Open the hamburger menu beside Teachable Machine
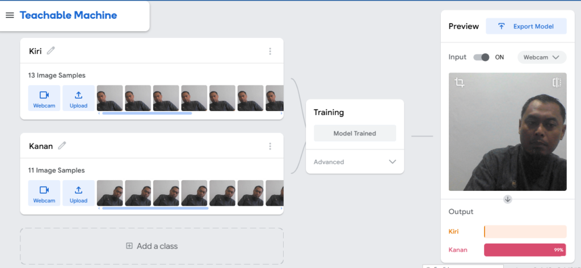 coord(10,15)
